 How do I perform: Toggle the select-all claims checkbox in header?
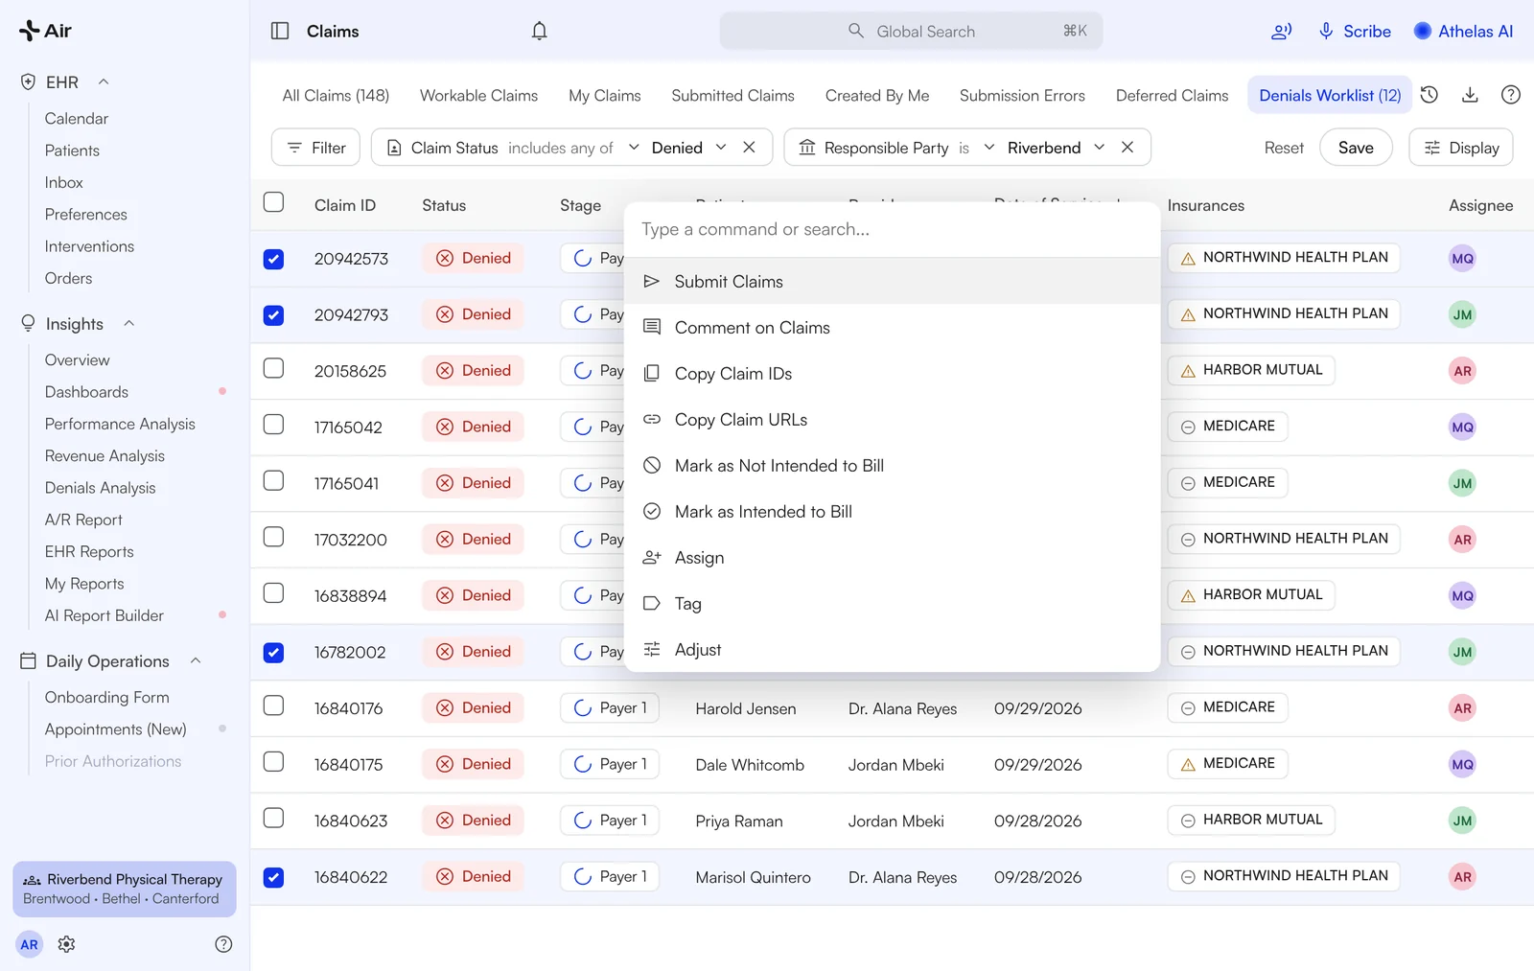point(273,202)
